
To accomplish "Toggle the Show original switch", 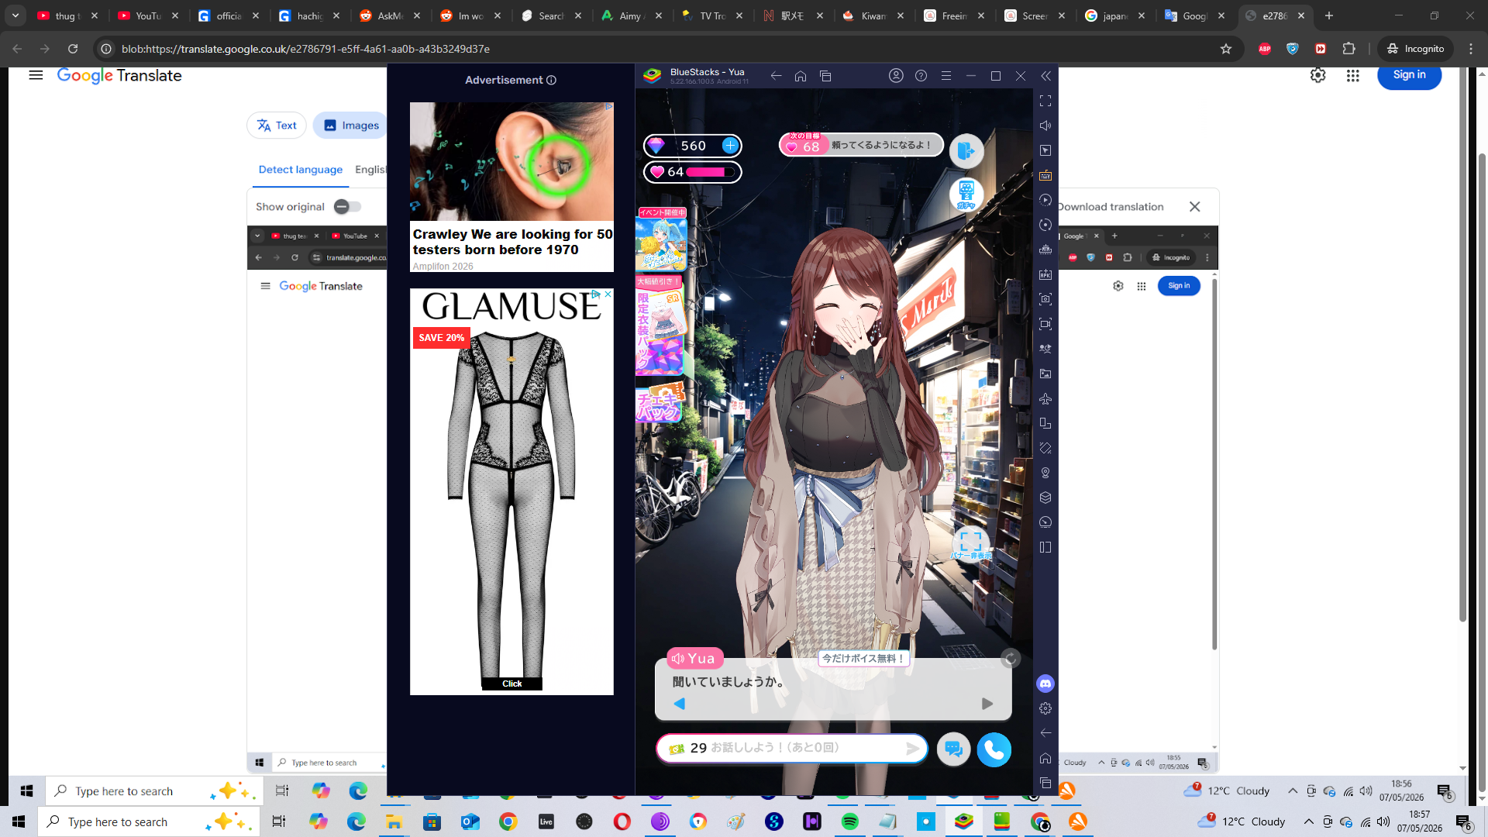I will 347,207.
